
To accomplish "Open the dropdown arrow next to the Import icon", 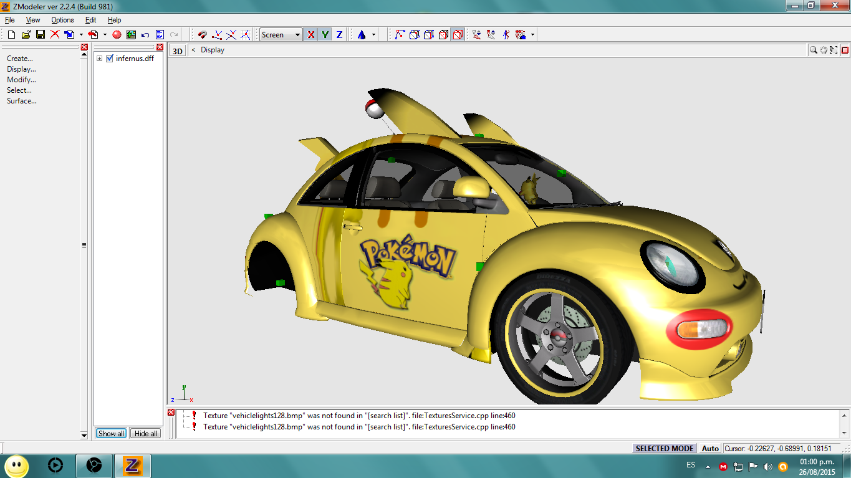I will click(x=82, y=35).
